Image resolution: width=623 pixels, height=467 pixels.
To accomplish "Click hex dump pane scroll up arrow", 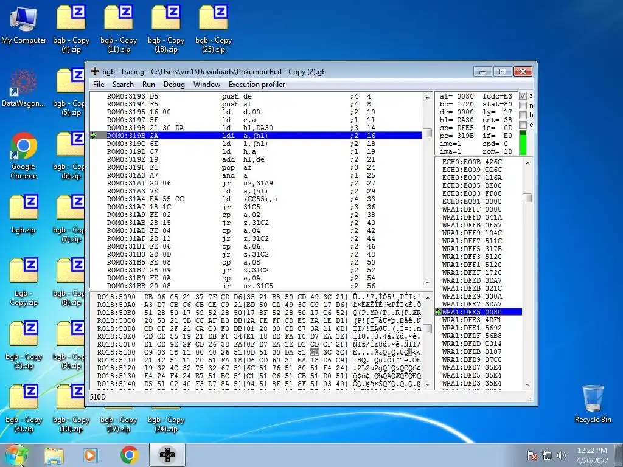I will [x=428, y=298].
